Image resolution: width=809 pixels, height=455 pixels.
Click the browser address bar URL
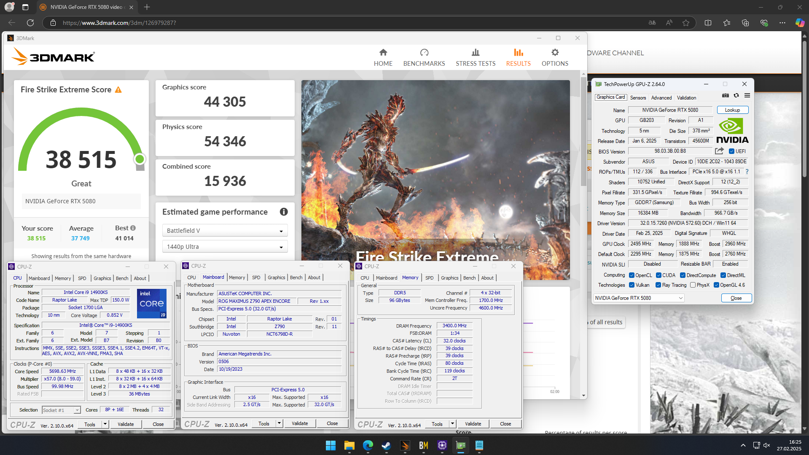[119, 23]
